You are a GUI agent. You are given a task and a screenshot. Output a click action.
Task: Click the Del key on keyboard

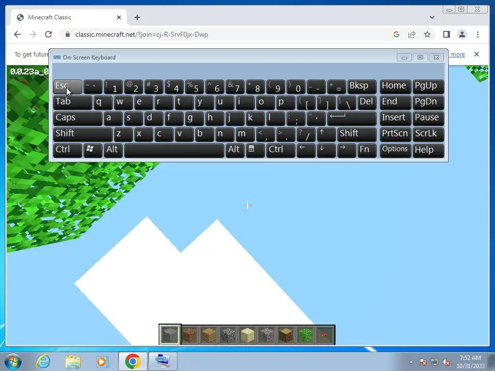coord(367,103)
